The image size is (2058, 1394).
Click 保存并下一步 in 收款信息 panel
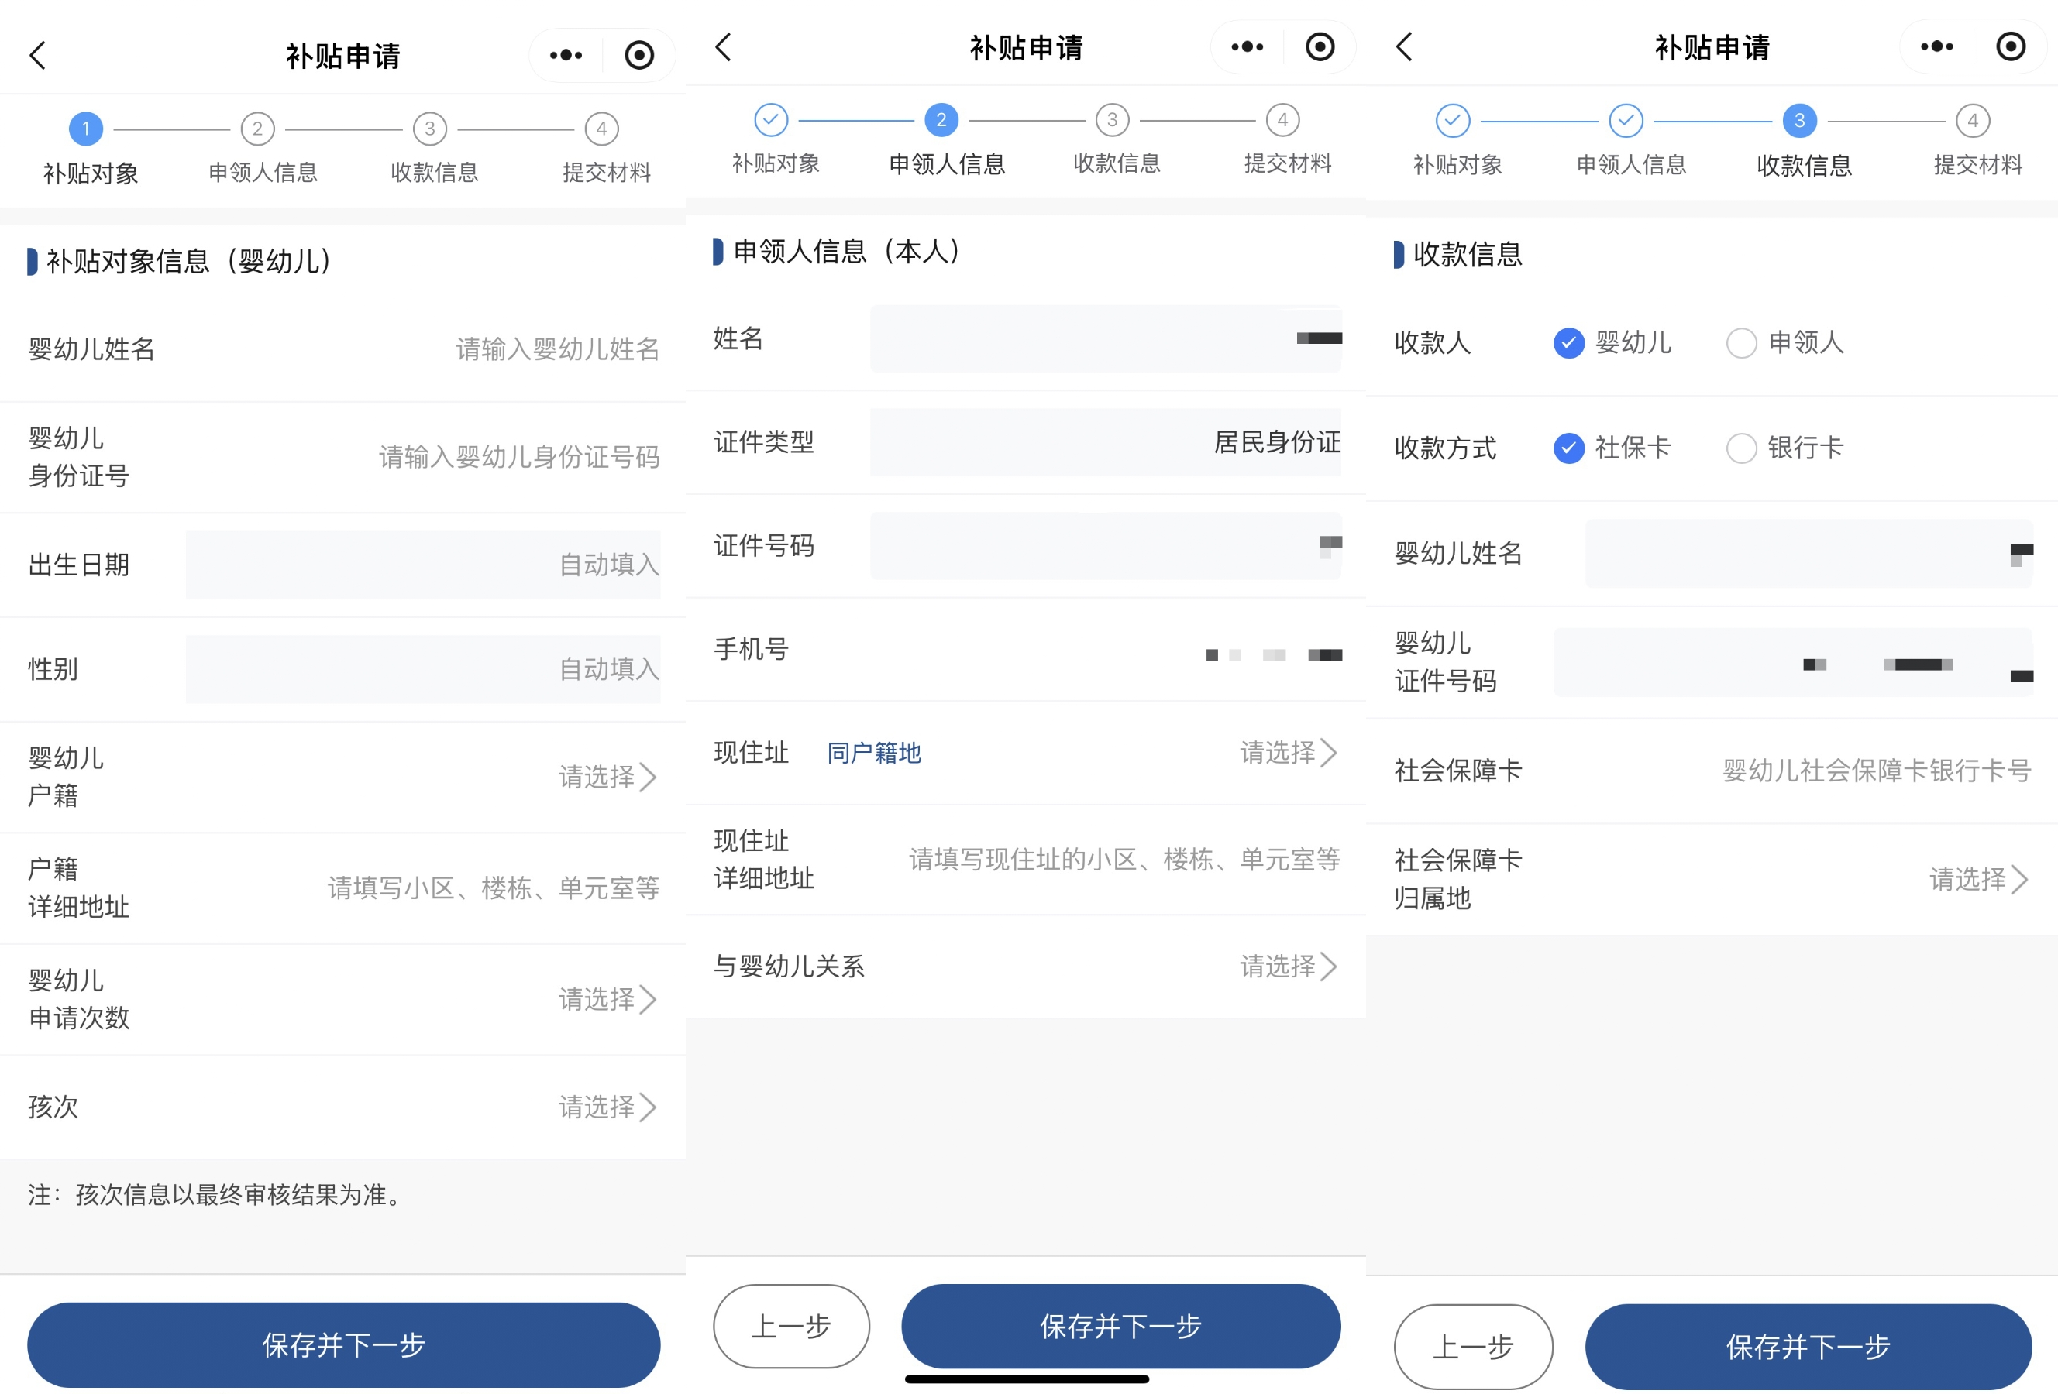click(1808, 1347)
